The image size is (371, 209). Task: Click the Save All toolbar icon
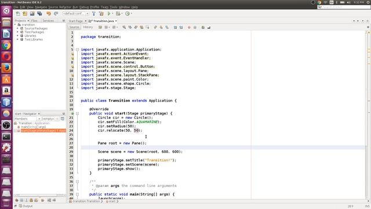(39, 13)
